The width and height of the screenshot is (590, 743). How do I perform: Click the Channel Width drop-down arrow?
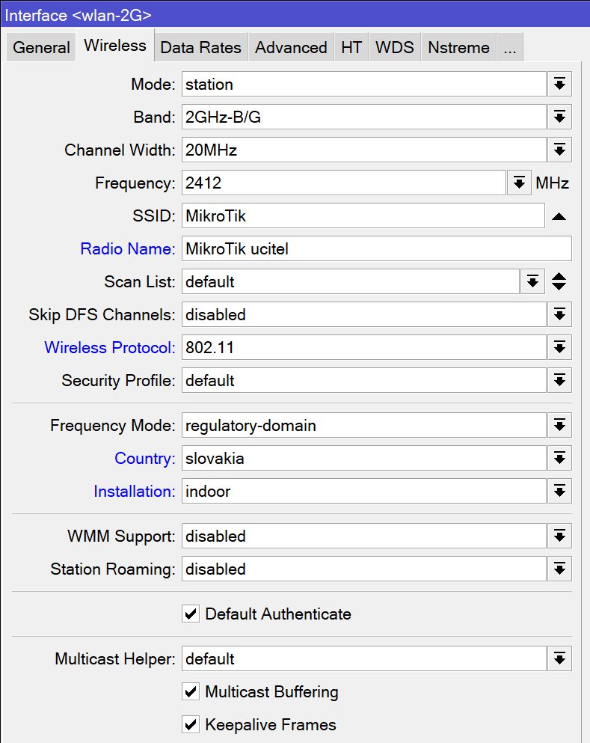(x=559, y=150)
